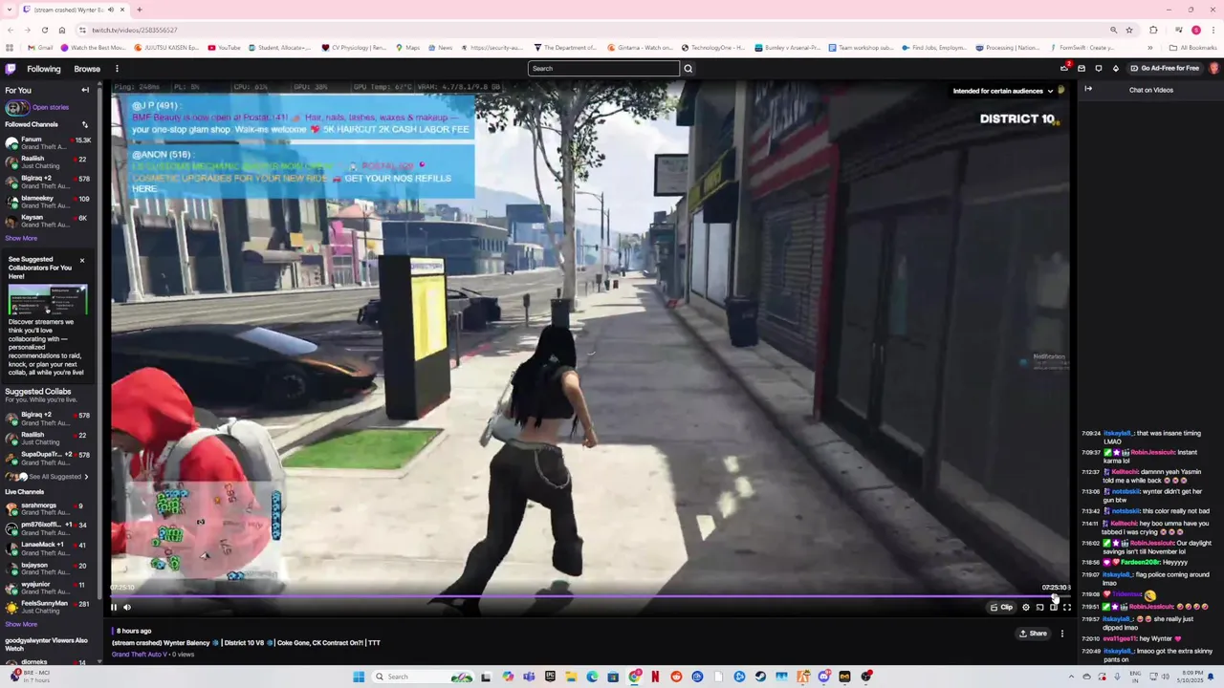Screen dimensions: 1224x688
Task: Enter fullscreen mode for the video
Action: (x=1067, y=607)
